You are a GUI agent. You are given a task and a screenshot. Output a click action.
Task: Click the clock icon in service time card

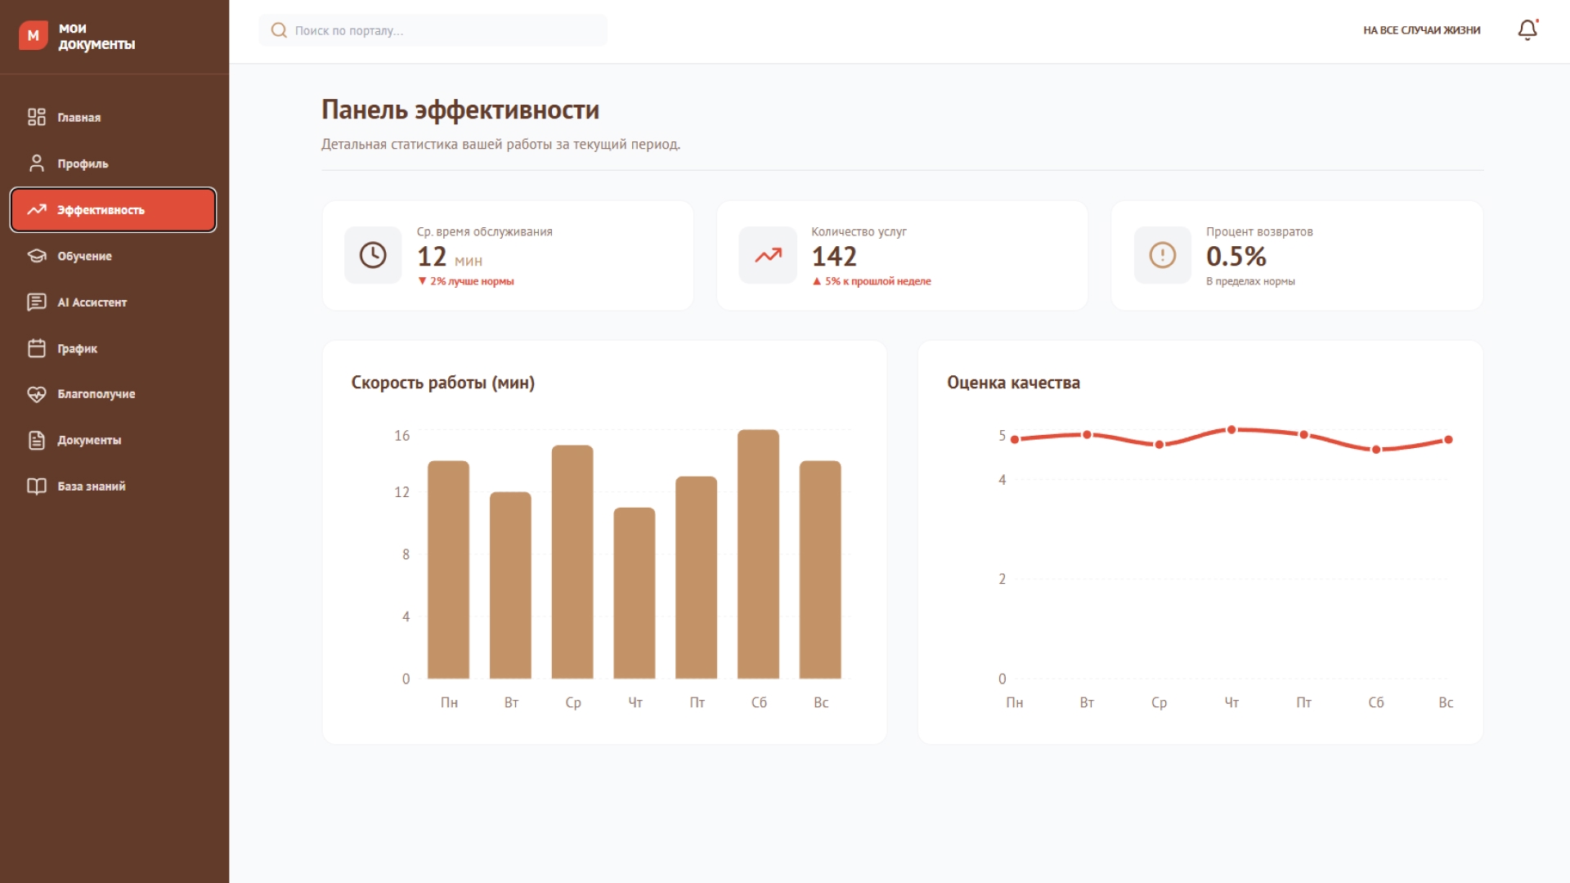(373, 255)
